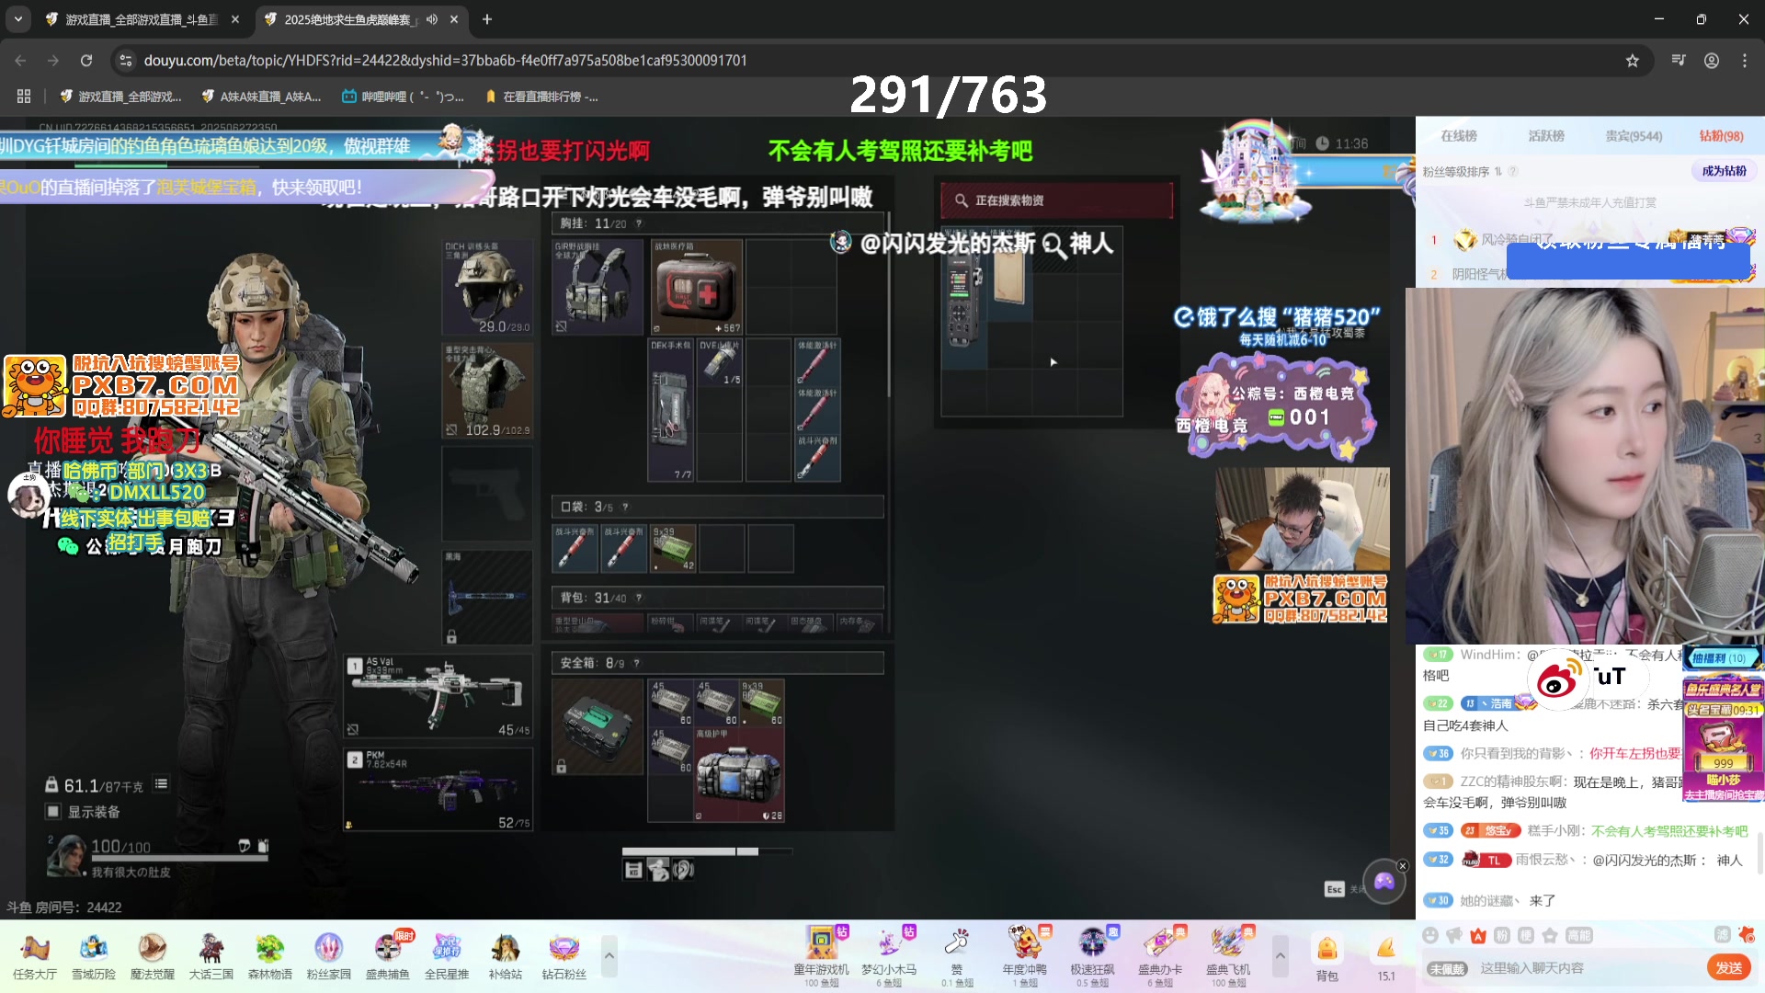Image resolution: width=1765 pixels, height=993 pixels.
Task: Open the 雪域历险 activity icon
Action: click(x=94, y=956)
